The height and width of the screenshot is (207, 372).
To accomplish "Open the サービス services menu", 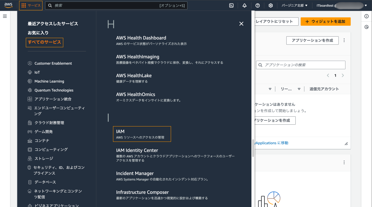I will [x=31, y=5].
